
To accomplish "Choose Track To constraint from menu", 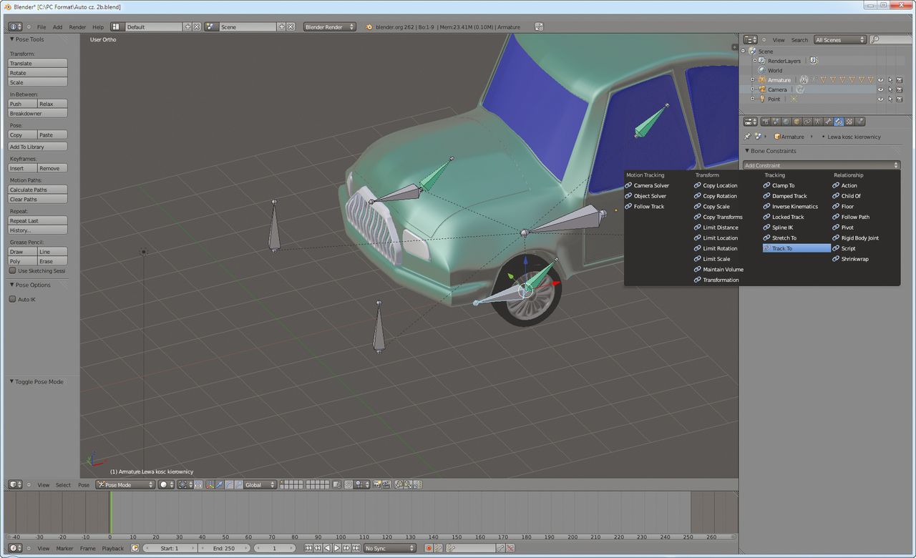I will point(796,248).
